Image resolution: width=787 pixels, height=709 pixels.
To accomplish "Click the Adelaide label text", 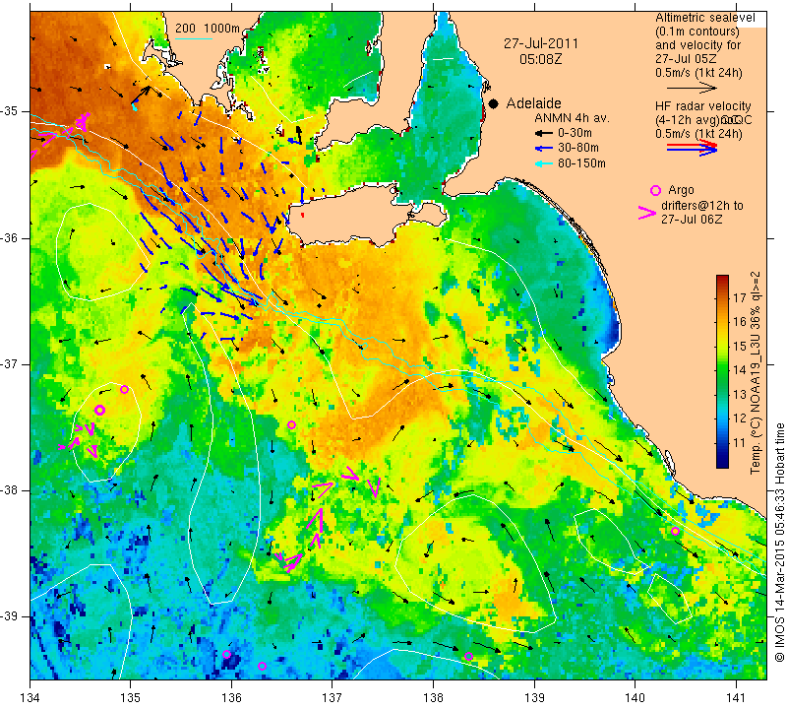I will pos(533,103).
